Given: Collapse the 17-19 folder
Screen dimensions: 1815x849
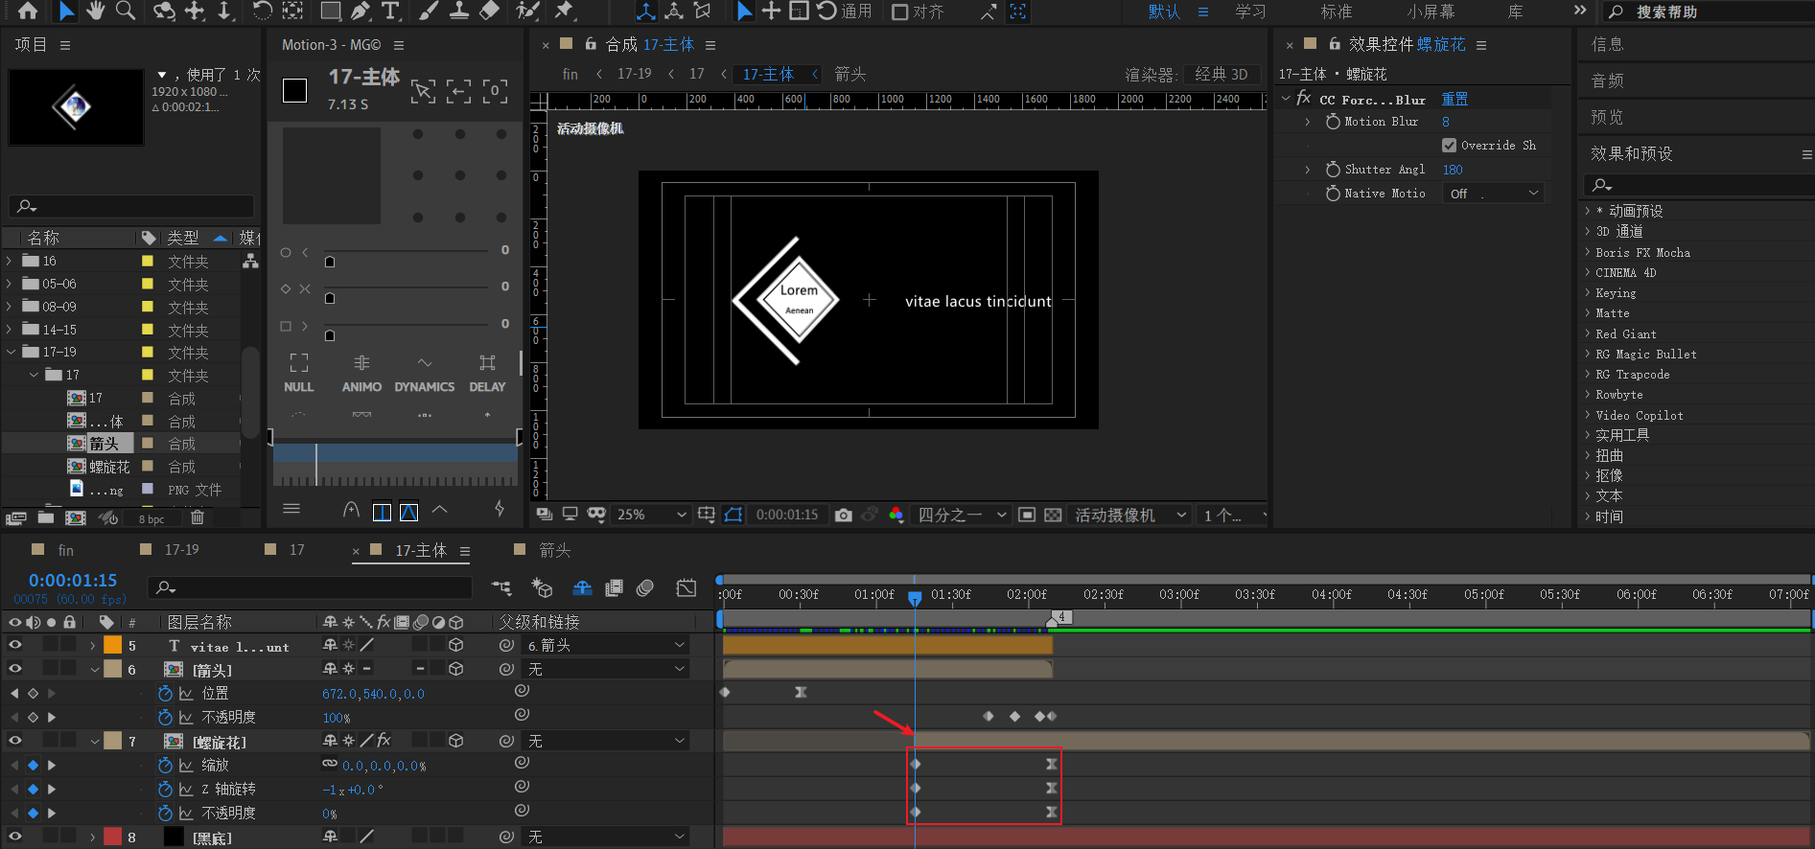Looking at the screenshot, I should pos(10,352).
